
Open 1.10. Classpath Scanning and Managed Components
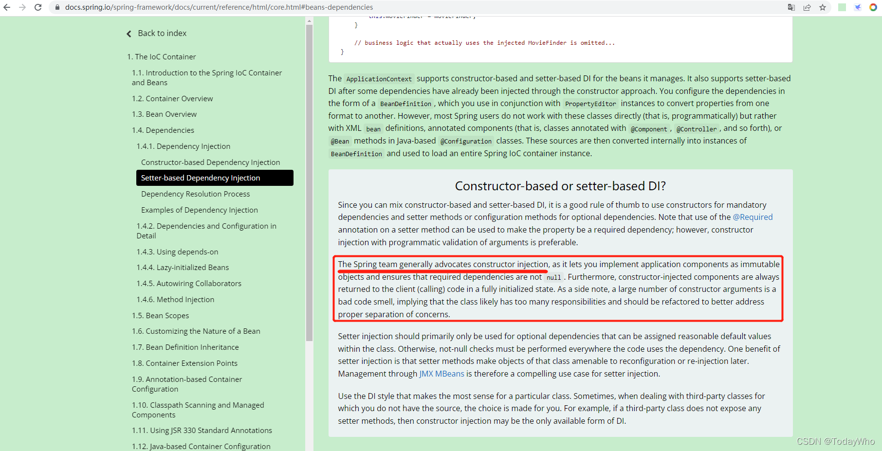pos(198,410)
